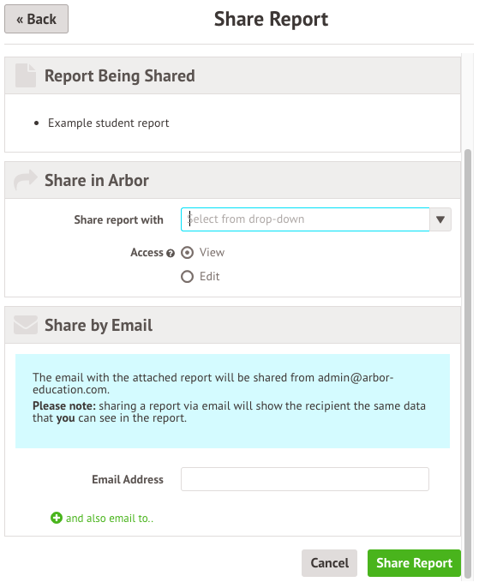Cancel sharing the report
Image resolution: width=479 pixels, height=582 pixels.
(x=330, y=563)
